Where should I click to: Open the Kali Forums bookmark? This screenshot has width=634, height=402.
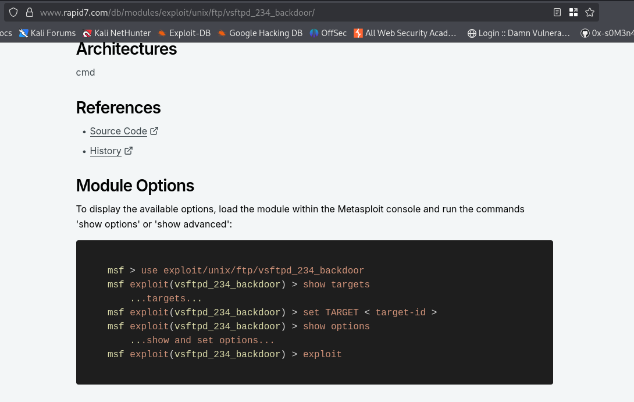click(x=47, y=33)
